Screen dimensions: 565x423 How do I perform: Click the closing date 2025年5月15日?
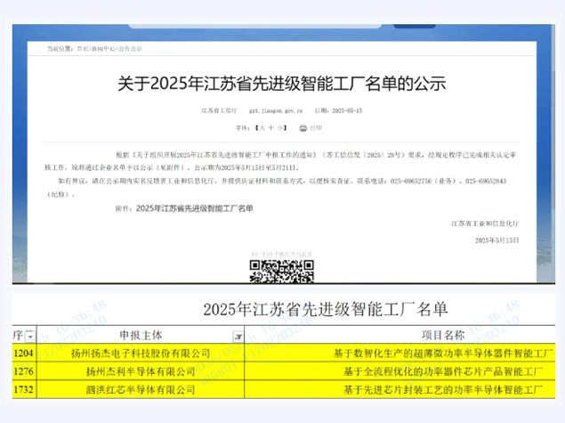tap(496, 240)
